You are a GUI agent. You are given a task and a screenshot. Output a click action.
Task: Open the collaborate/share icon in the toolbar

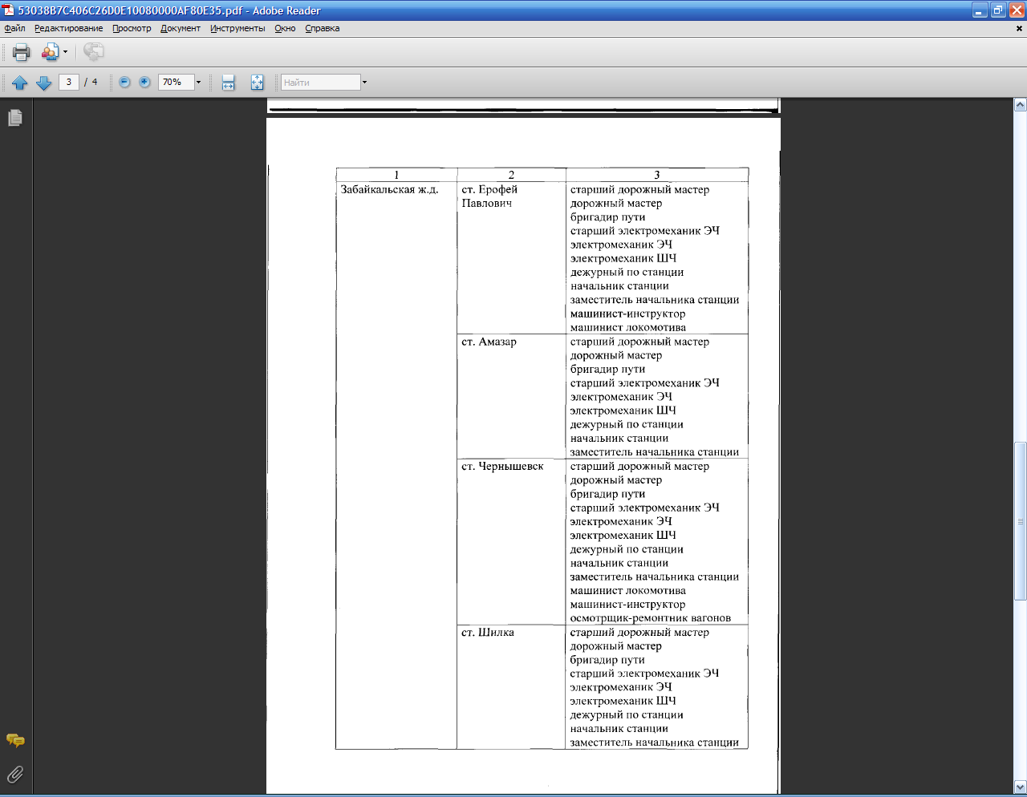click(50, 52)
